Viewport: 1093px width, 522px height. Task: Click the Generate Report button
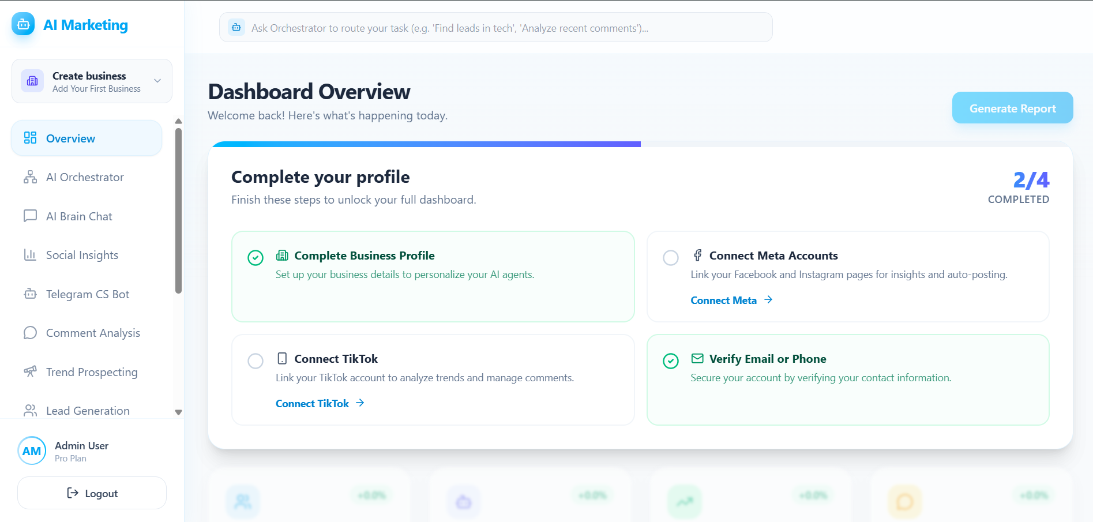[1012, 108]
